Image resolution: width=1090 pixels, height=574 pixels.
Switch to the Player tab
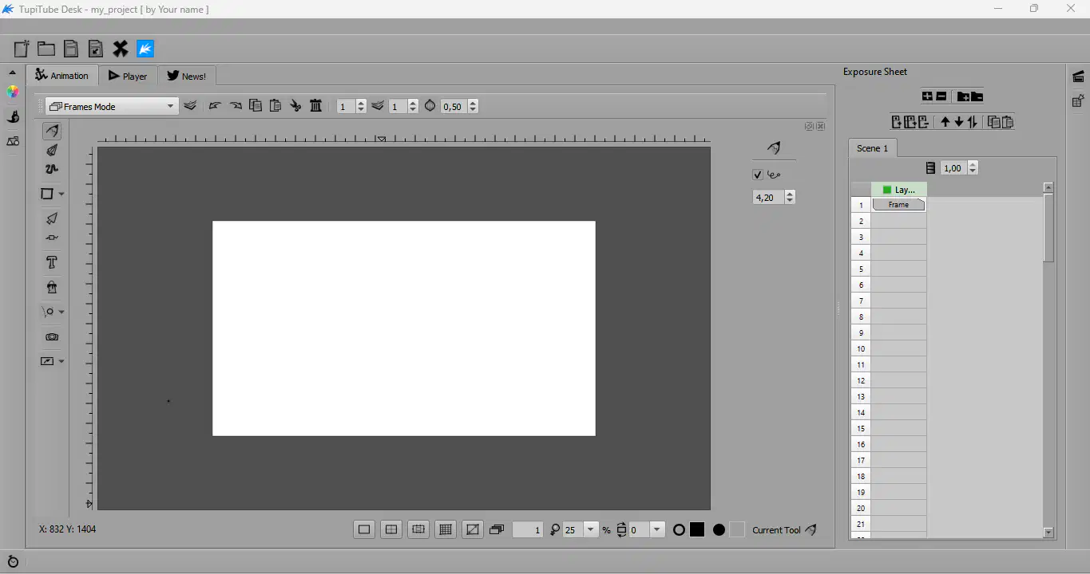(128, 77)
